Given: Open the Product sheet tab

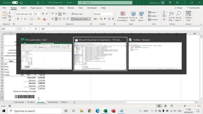Looking at the screenshot, I should tap(31, 102).
